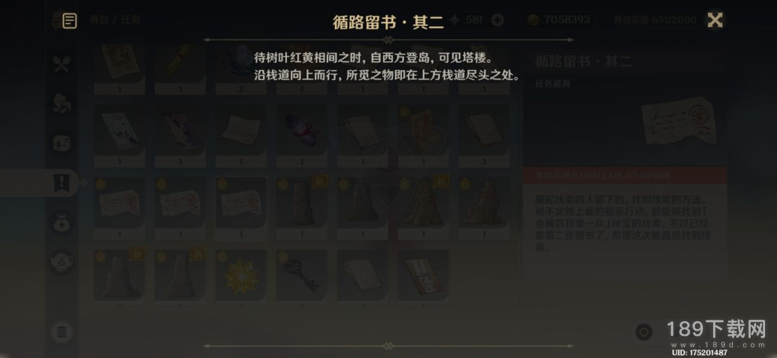
Task: Open the quest items bookmark tab
Action: 62,183
